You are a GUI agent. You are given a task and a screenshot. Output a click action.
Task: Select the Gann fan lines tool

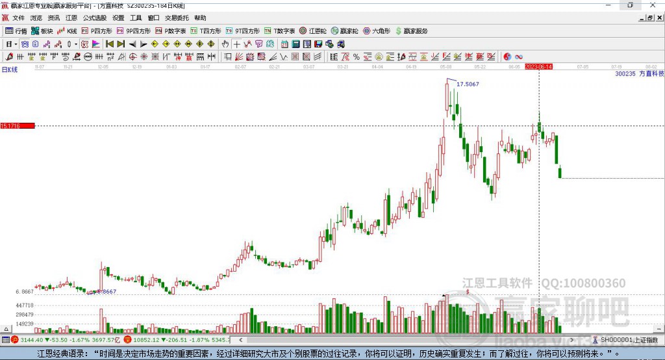240,57
